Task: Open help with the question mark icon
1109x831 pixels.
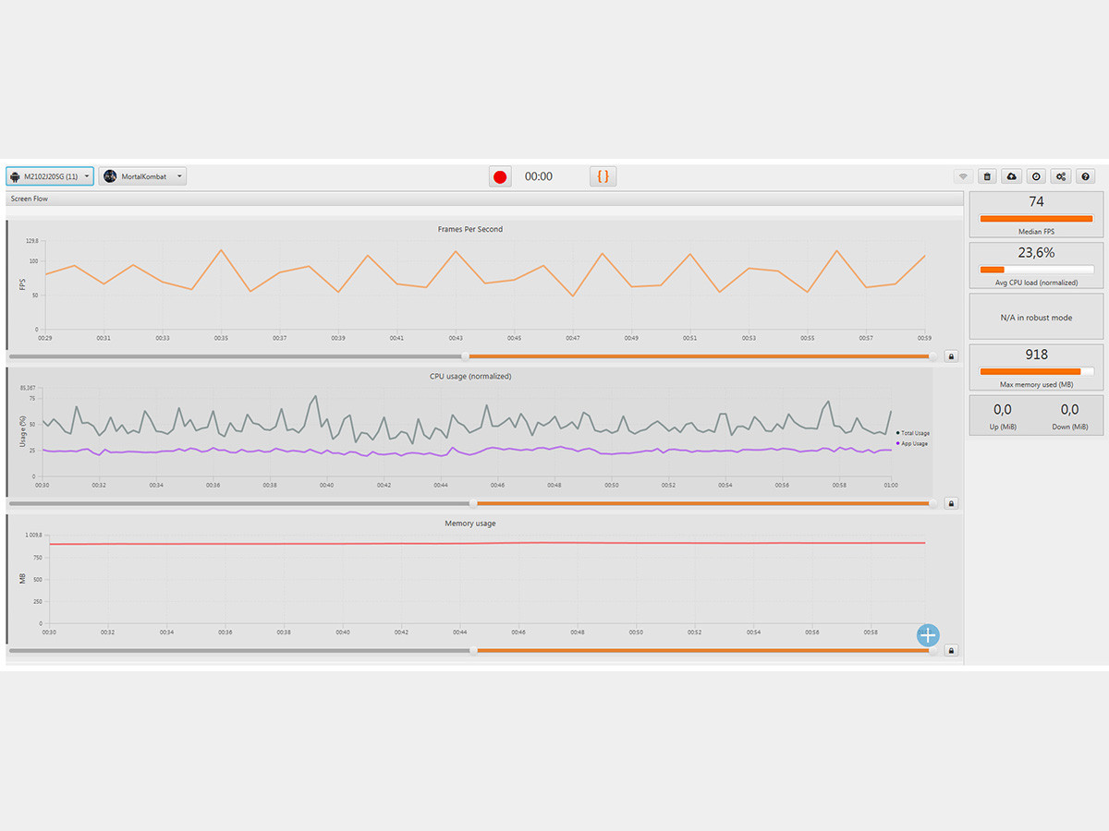Action: [1086, 176]
